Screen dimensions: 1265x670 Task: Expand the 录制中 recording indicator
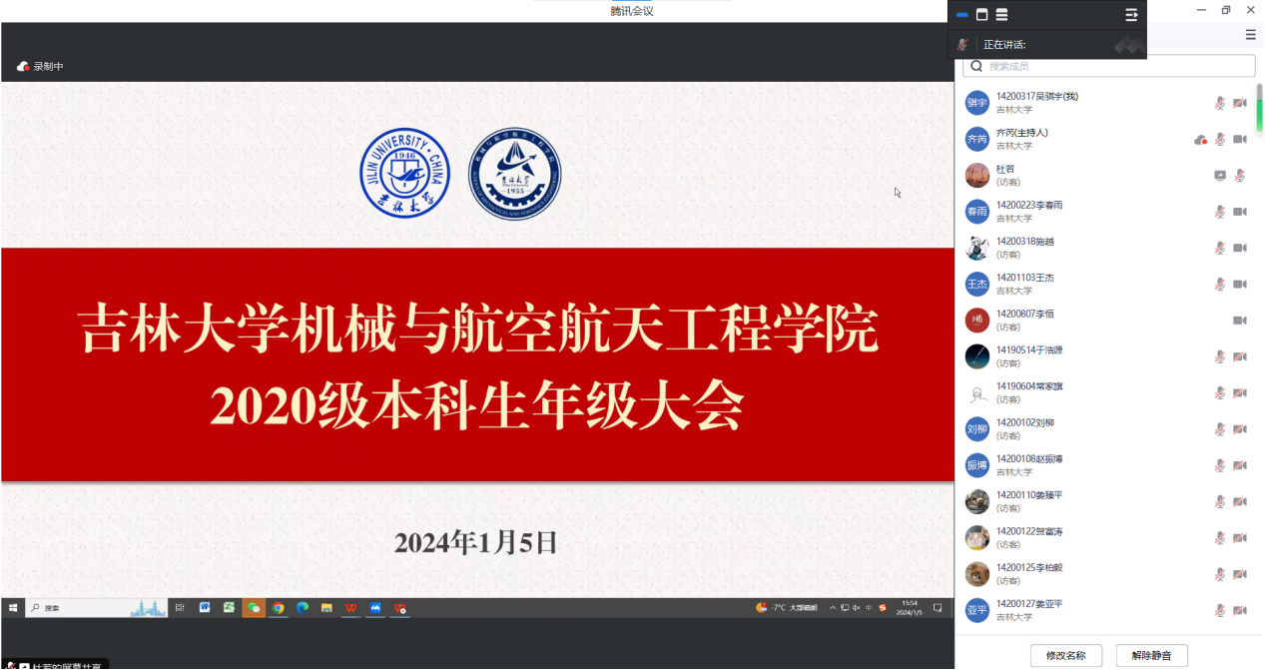[40, 67]
